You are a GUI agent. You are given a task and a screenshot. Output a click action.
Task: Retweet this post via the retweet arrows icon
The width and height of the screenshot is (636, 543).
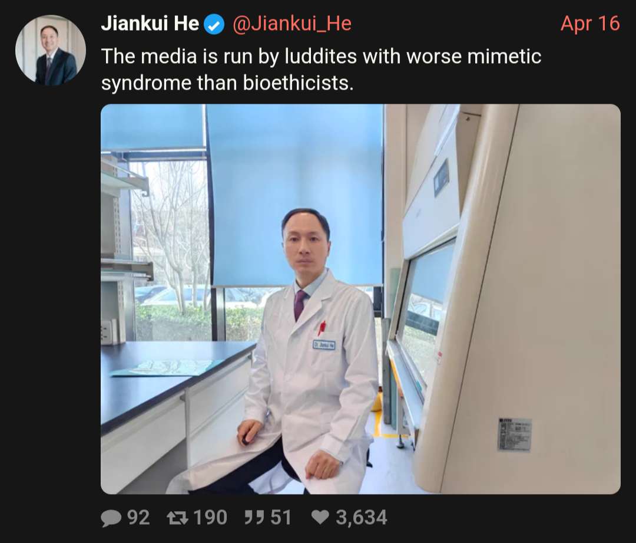[x=177, y=518]
